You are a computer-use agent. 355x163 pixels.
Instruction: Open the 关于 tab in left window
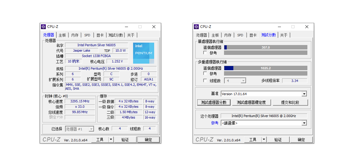(x=131, y=35)
